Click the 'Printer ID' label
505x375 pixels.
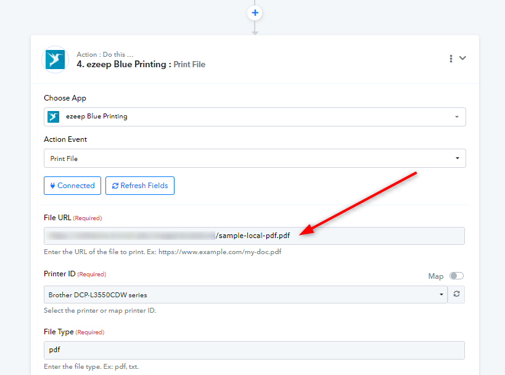[x=60, y=274]
